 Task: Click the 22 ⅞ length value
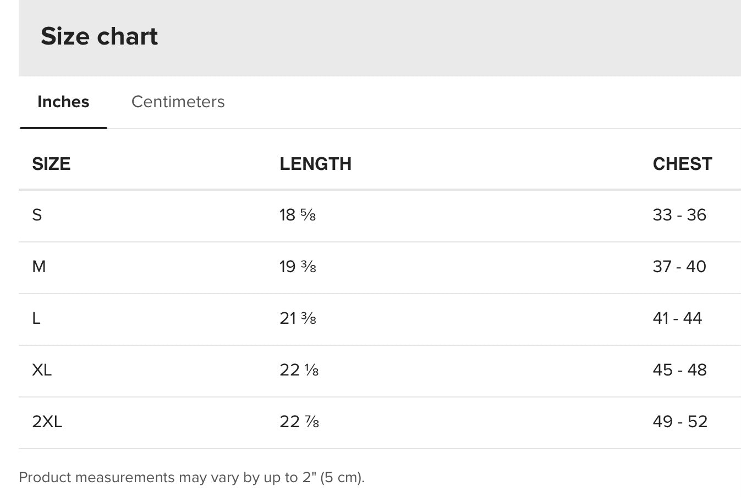(299, 422)
